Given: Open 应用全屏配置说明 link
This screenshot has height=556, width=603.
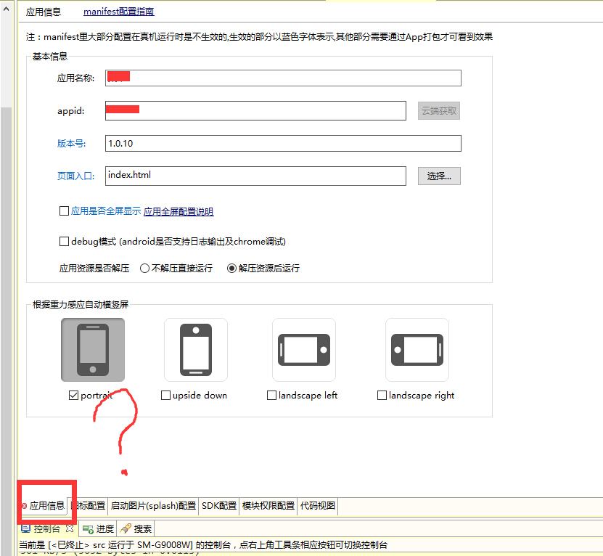Looking at the screenshot, I should click(x=179, y=211).
